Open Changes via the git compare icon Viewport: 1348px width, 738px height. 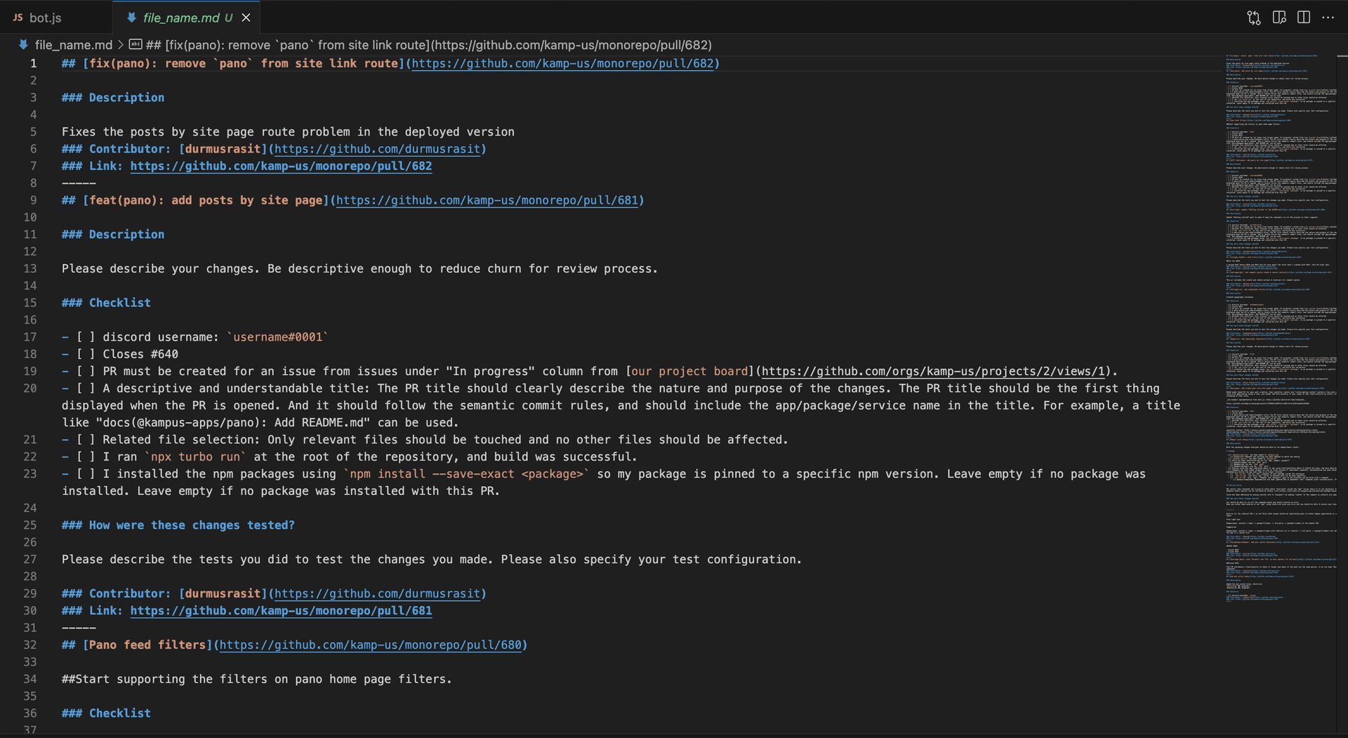click(x=1254, y=18)
